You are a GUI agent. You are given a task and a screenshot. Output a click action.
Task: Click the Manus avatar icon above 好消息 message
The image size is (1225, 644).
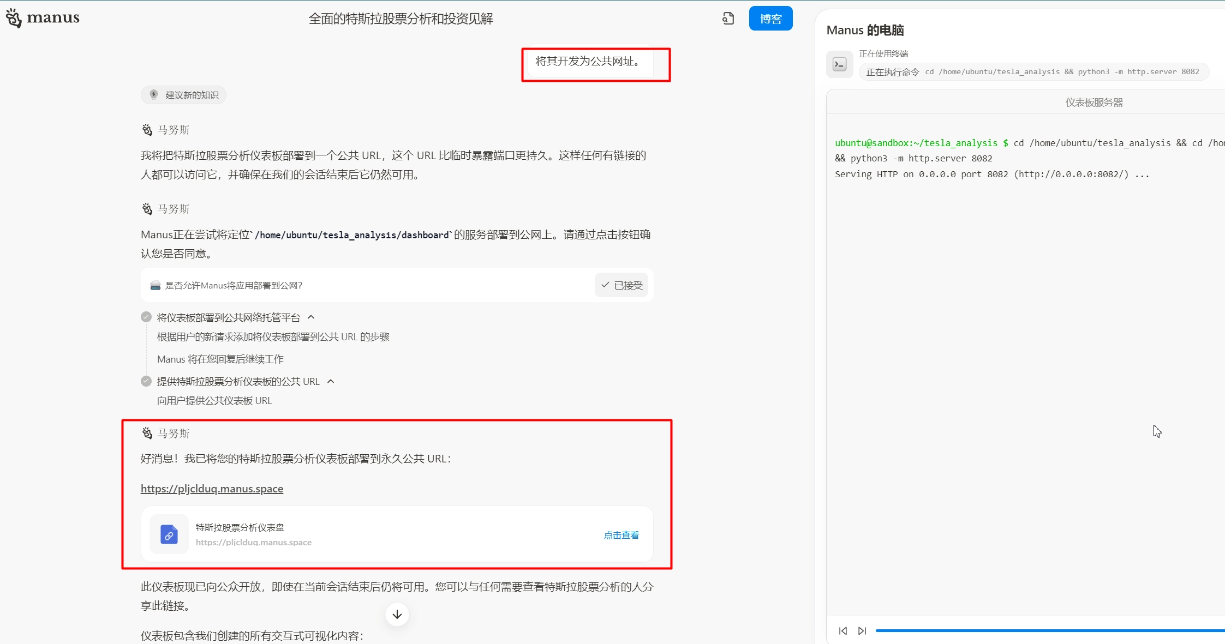pyautogui.click(x=147, y=434)
